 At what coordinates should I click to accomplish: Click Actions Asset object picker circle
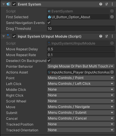pos(112,72)
